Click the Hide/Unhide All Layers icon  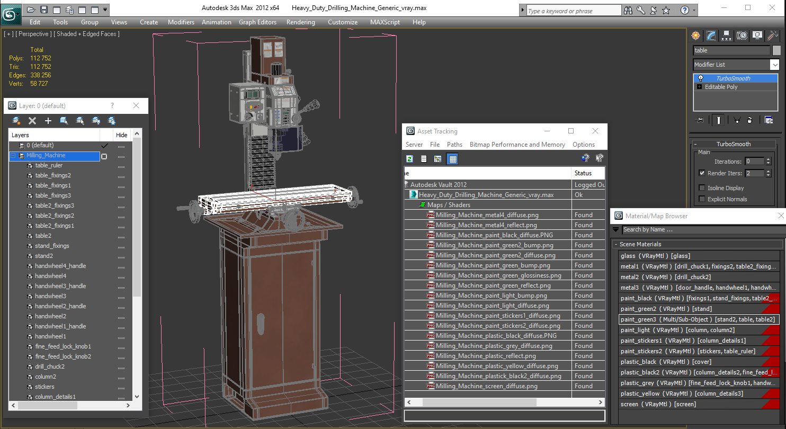[96, 121]
